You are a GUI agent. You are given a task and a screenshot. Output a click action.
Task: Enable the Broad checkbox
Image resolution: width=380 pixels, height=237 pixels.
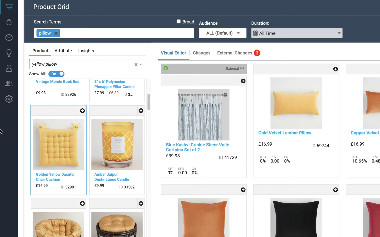[179, 22]
